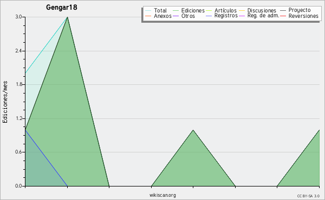The image size is (325, 200).
Task: Click the 3.0 y-axis value
Action: pos(18,17)
